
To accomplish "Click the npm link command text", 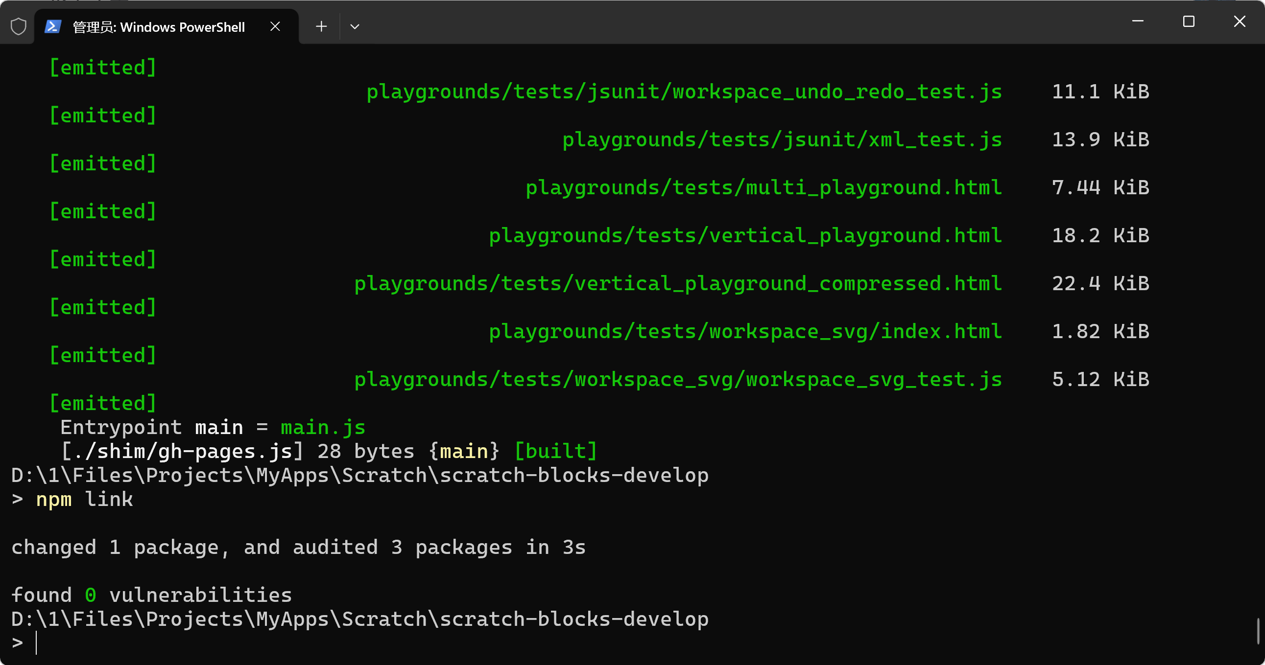I will tap(84, 499).
